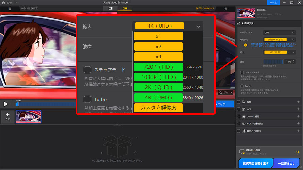Click the 書き出し設定 export settings icon
Viewport: 303px width, 170px height.
click(242, 152)
